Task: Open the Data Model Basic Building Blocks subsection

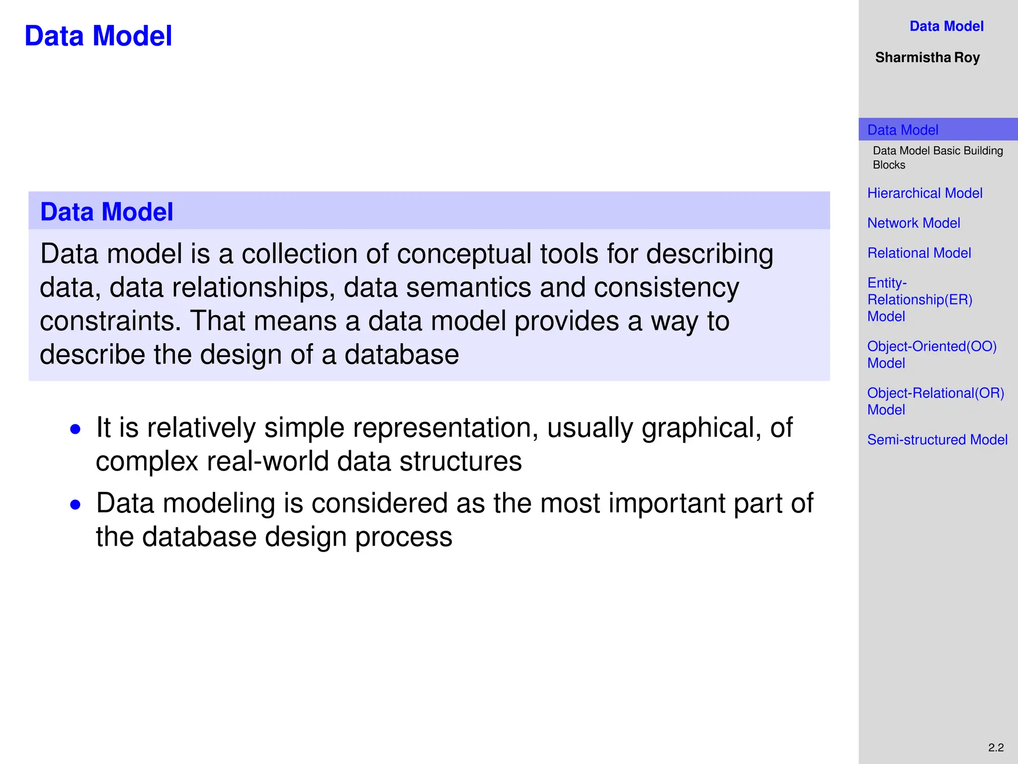Action: click(937, 158)
